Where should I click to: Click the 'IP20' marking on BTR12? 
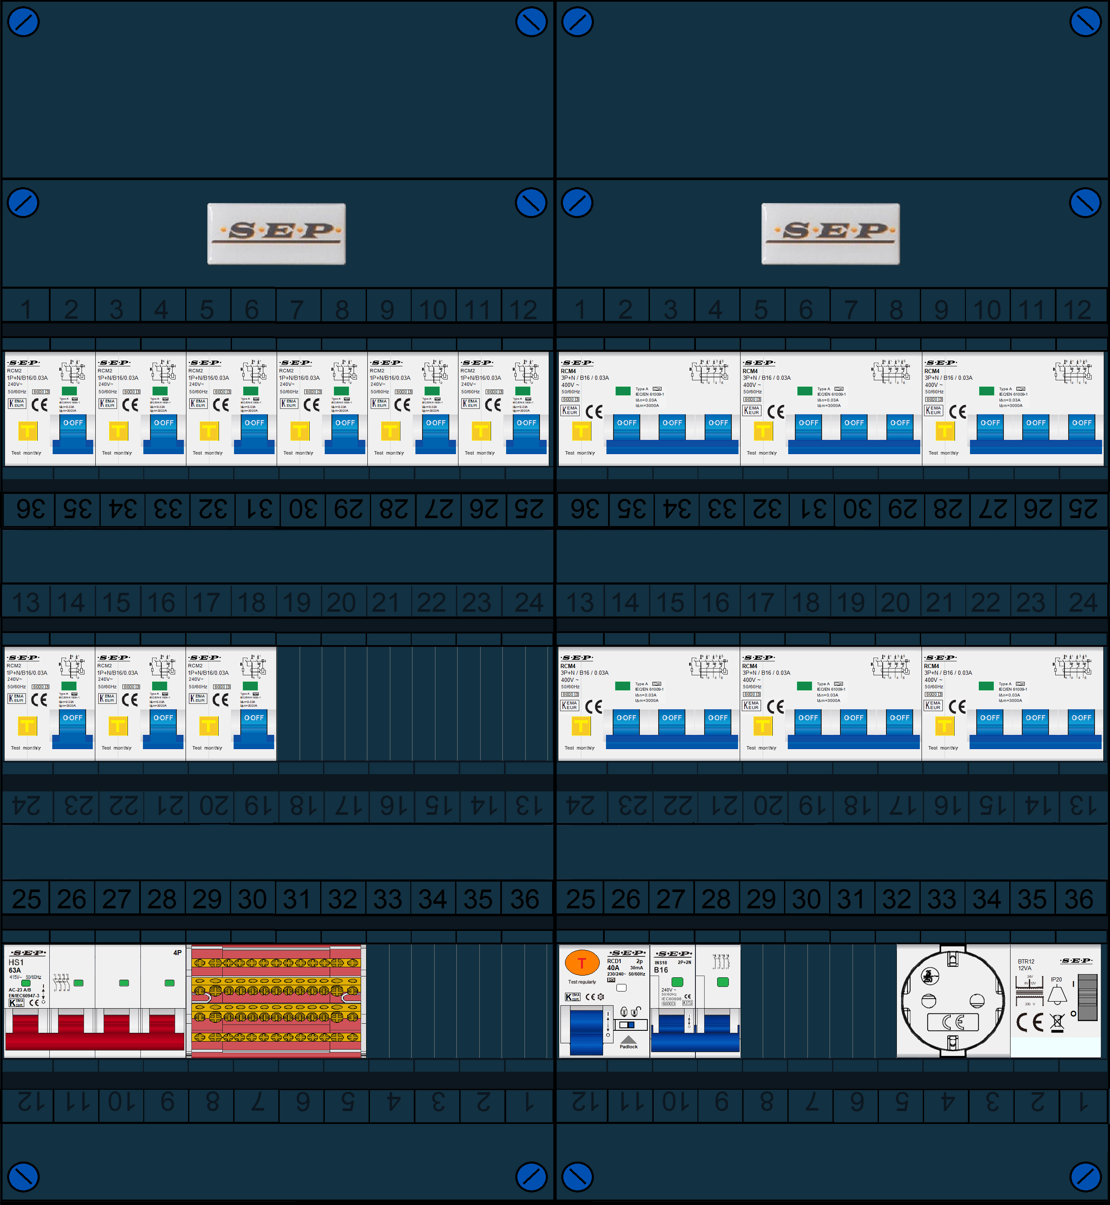[x=1057, y=979]
